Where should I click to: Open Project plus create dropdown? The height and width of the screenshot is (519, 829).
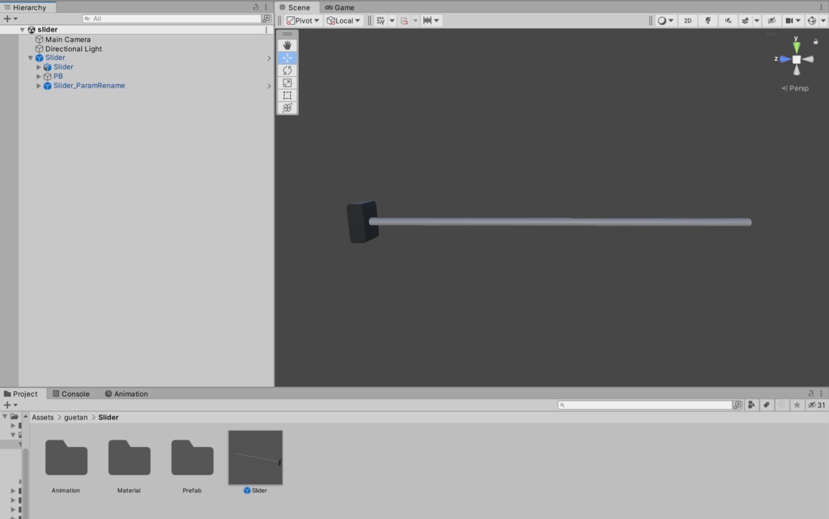(10, 405)
